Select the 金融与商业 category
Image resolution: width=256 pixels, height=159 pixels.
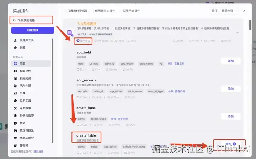(x=31, y=138)
